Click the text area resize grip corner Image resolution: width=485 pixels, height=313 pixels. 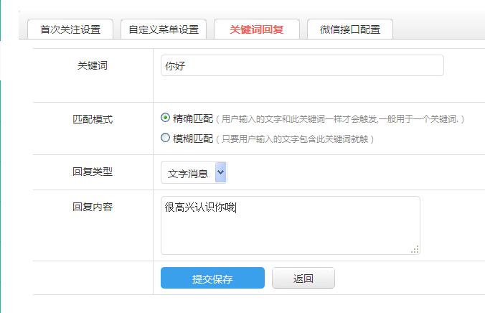pos(415,249)
